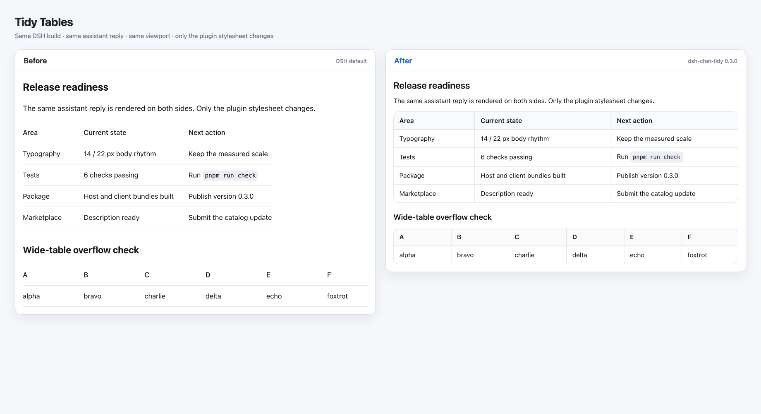The height and width of the screenshot is (414, 761).
Task: Click column header E in After wide table
Action: pyautogui.click(x=653, y=237)
